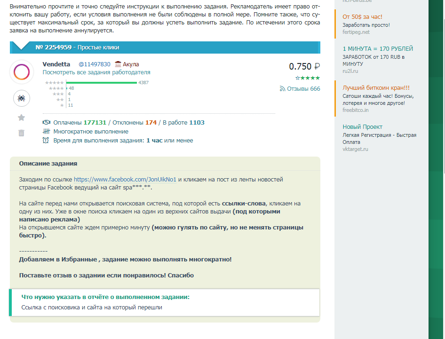Follow the facebook.com/JonUikNo1 link
Screen dimensions: 445x339
tap(125, 179)
